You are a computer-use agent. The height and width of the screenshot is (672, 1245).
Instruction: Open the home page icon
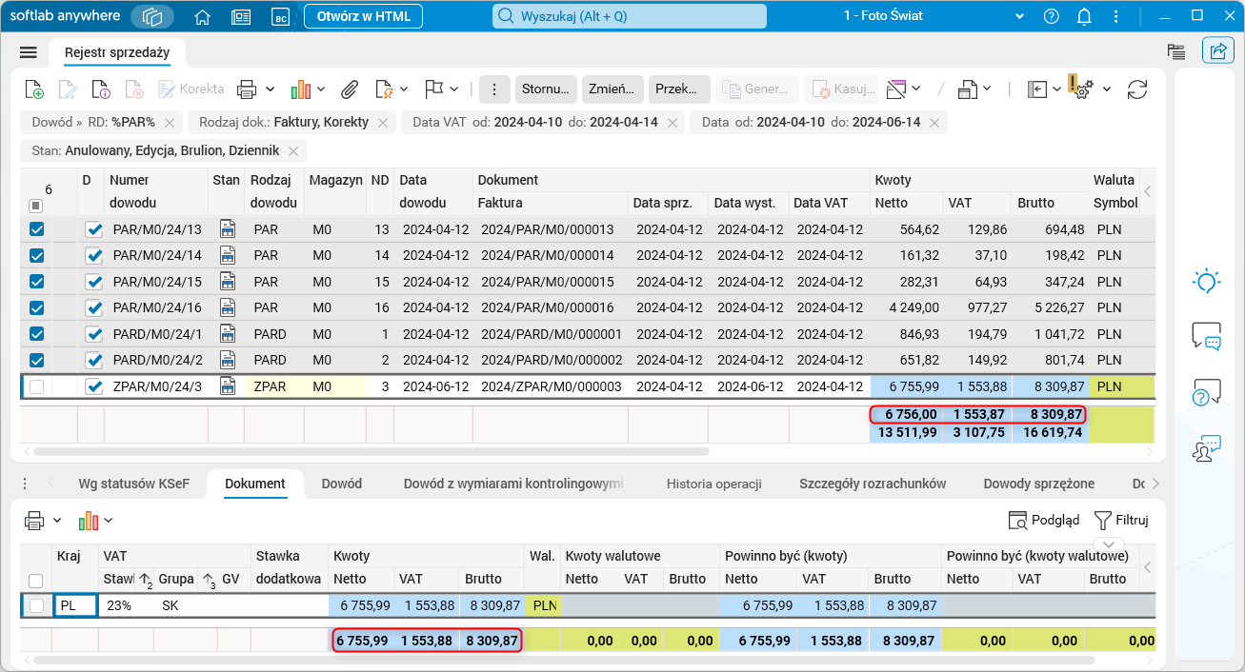click(x=202, y=17)
